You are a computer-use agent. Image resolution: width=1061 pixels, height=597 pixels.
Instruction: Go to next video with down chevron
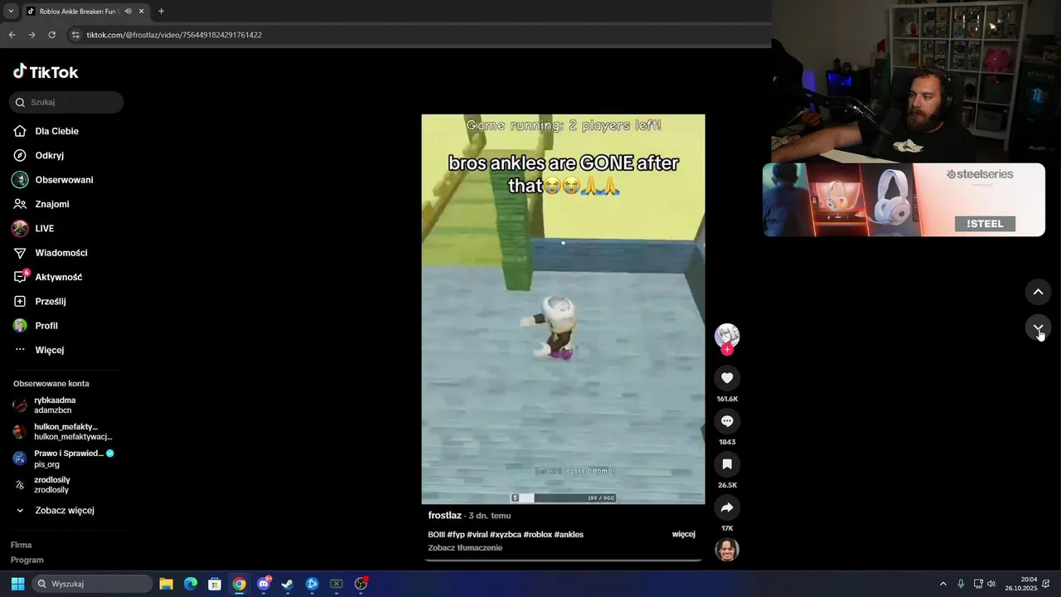(x=1038, y=328)
